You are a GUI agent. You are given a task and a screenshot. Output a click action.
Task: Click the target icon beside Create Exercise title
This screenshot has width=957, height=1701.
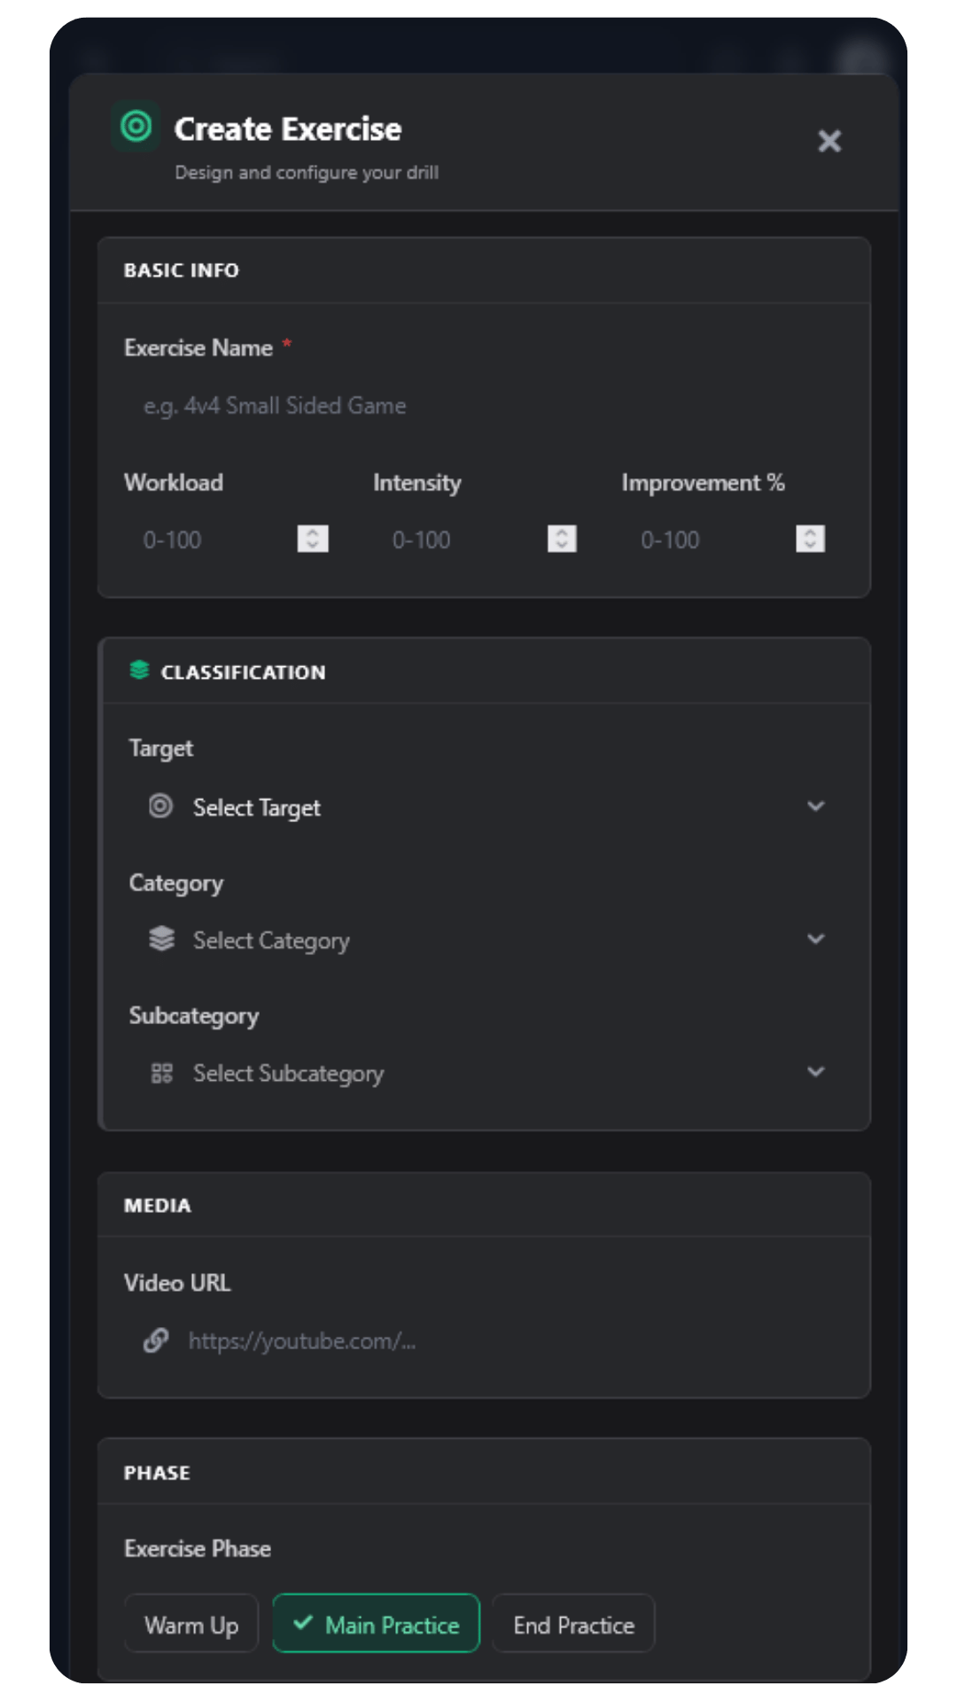(135, 126)
